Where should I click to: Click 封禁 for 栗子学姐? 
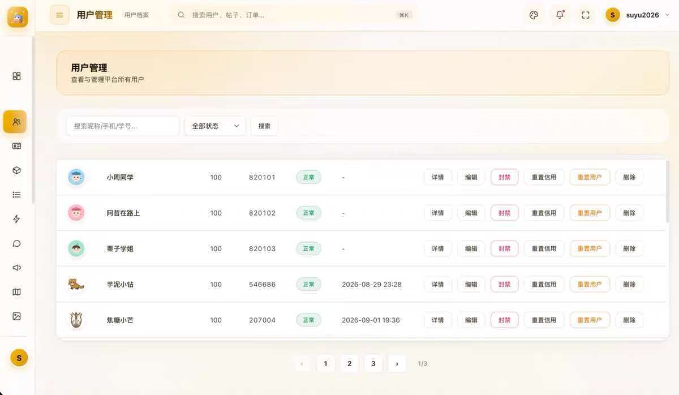pos(505,248)
